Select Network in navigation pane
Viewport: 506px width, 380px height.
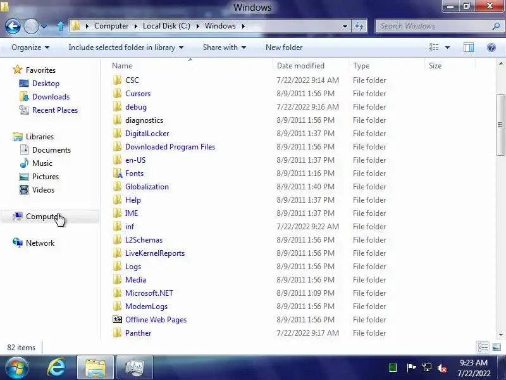click(40, 243)
